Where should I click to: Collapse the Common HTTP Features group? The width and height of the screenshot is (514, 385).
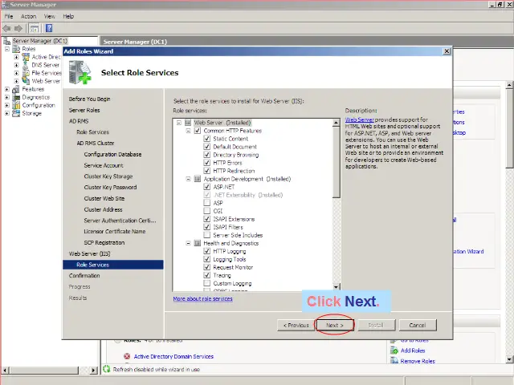188,131
